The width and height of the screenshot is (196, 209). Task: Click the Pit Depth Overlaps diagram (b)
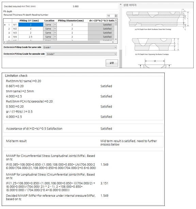[x=156, y=44]
